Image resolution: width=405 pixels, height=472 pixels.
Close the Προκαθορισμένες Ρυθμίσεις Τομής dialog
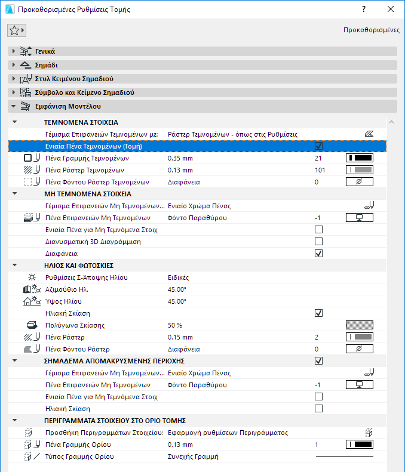click(391, 9)
